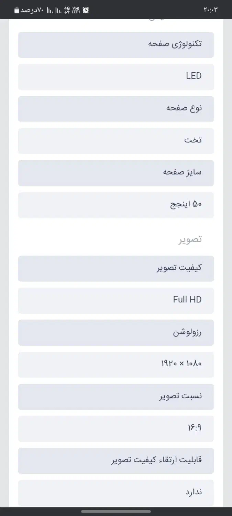Tap the navigation gesture handle bar
The height and width of the screenshot is (516, 232).
click(x=116, y=512)
